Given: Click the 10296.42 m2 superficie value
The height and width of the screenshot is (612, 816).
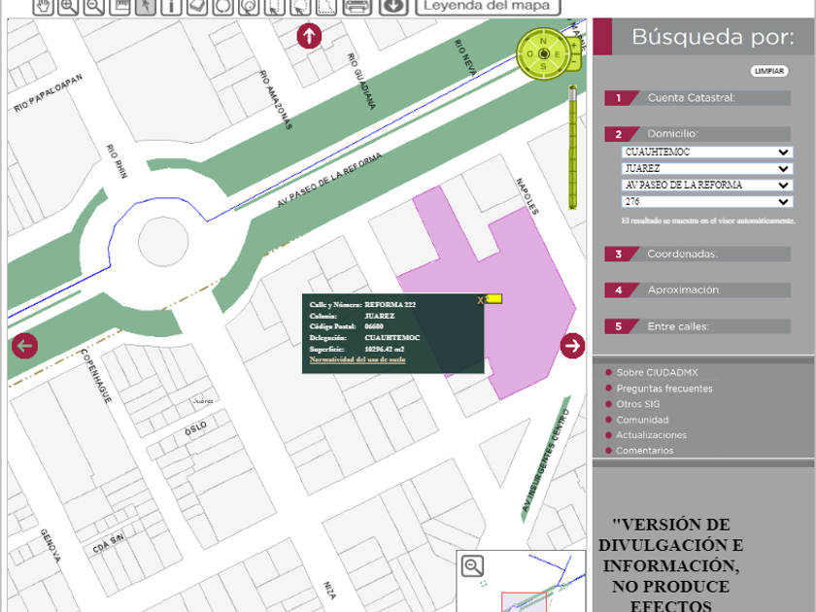Looking at the screenshot, I should point(385,349).
